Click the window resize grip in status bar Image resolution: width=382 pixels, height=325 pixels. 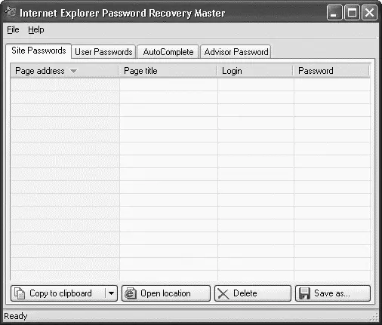(x=374, y=317)
